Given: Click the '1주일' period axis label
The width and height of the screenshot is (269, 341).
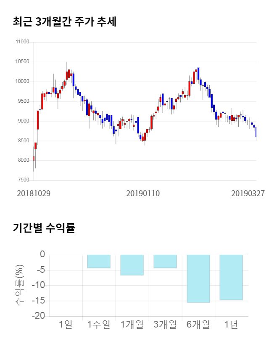Looking at the screenshot, I should pyautogui.click(x=99, y=325).
